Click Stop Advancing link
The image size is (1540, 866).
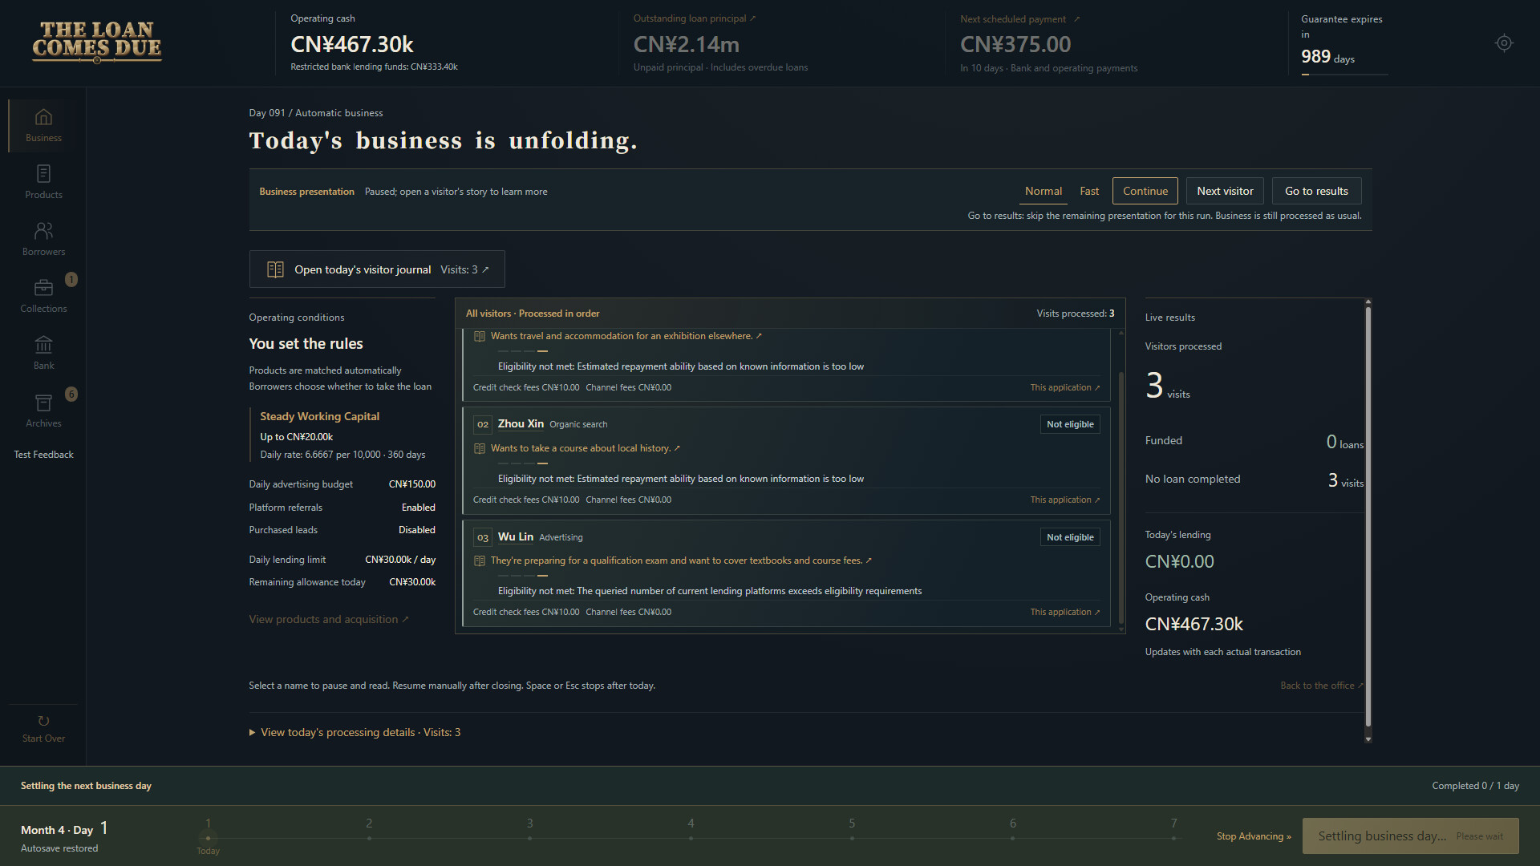coord(1254,836)
